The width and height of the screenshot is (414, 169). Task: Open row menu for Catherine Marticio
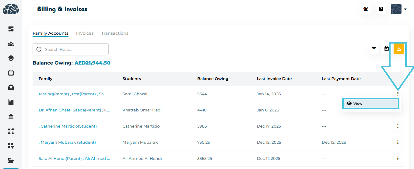click(x=398, y=126)
